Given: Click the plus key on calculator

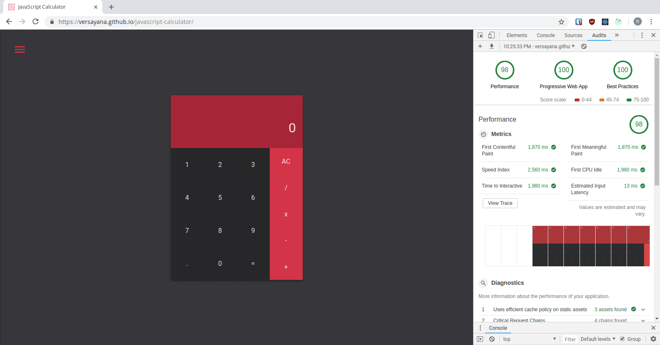Looking at the screenshot, I should (x=286, y=267).
